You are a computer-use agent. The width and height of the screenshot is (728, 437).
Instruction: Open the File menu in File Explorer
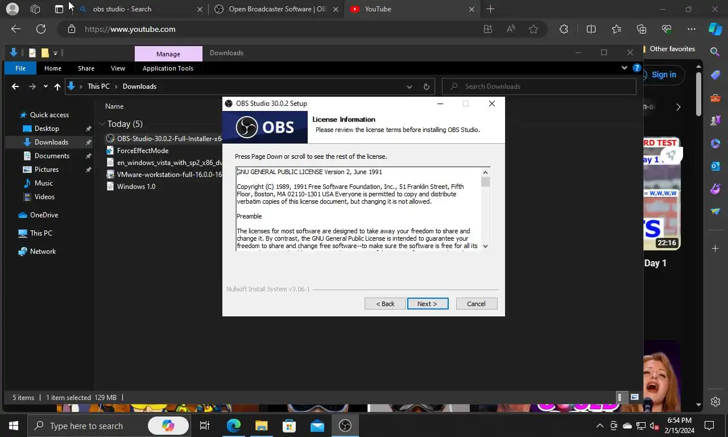tap(20, 68)
